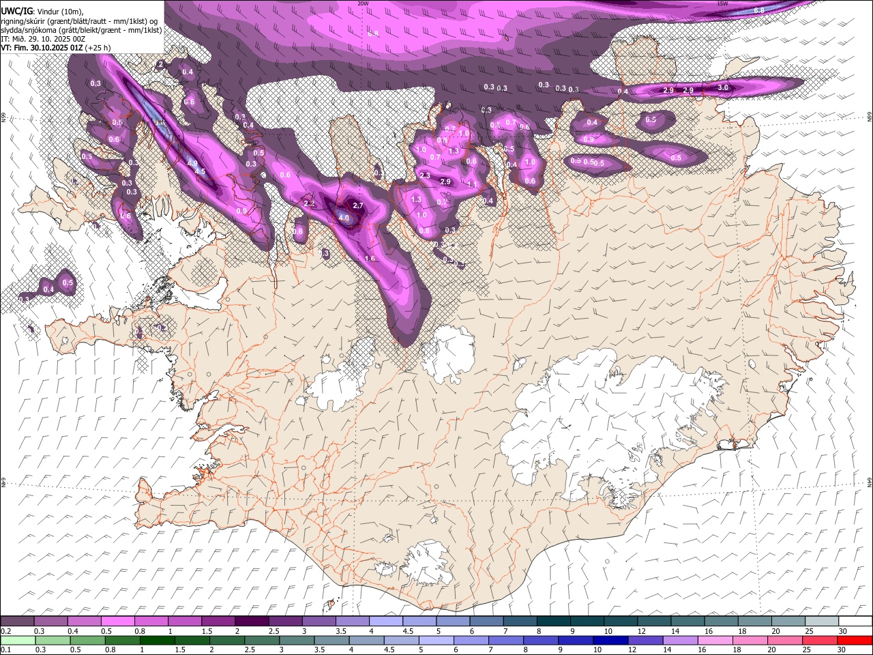The height and width of the screenshot is (655, 873).
Task: Select the '(+25 h)' forecast offset text
Action: point(98,48)
